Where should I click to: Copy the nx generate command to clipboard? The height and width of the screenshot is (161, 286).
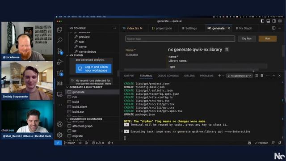tap(227, 50)
